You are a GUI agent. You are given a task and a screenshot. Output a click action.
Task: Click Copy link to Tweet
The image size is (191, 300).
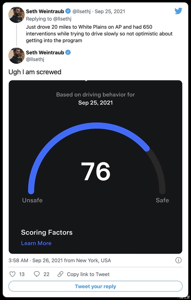[x=88, y=274]
